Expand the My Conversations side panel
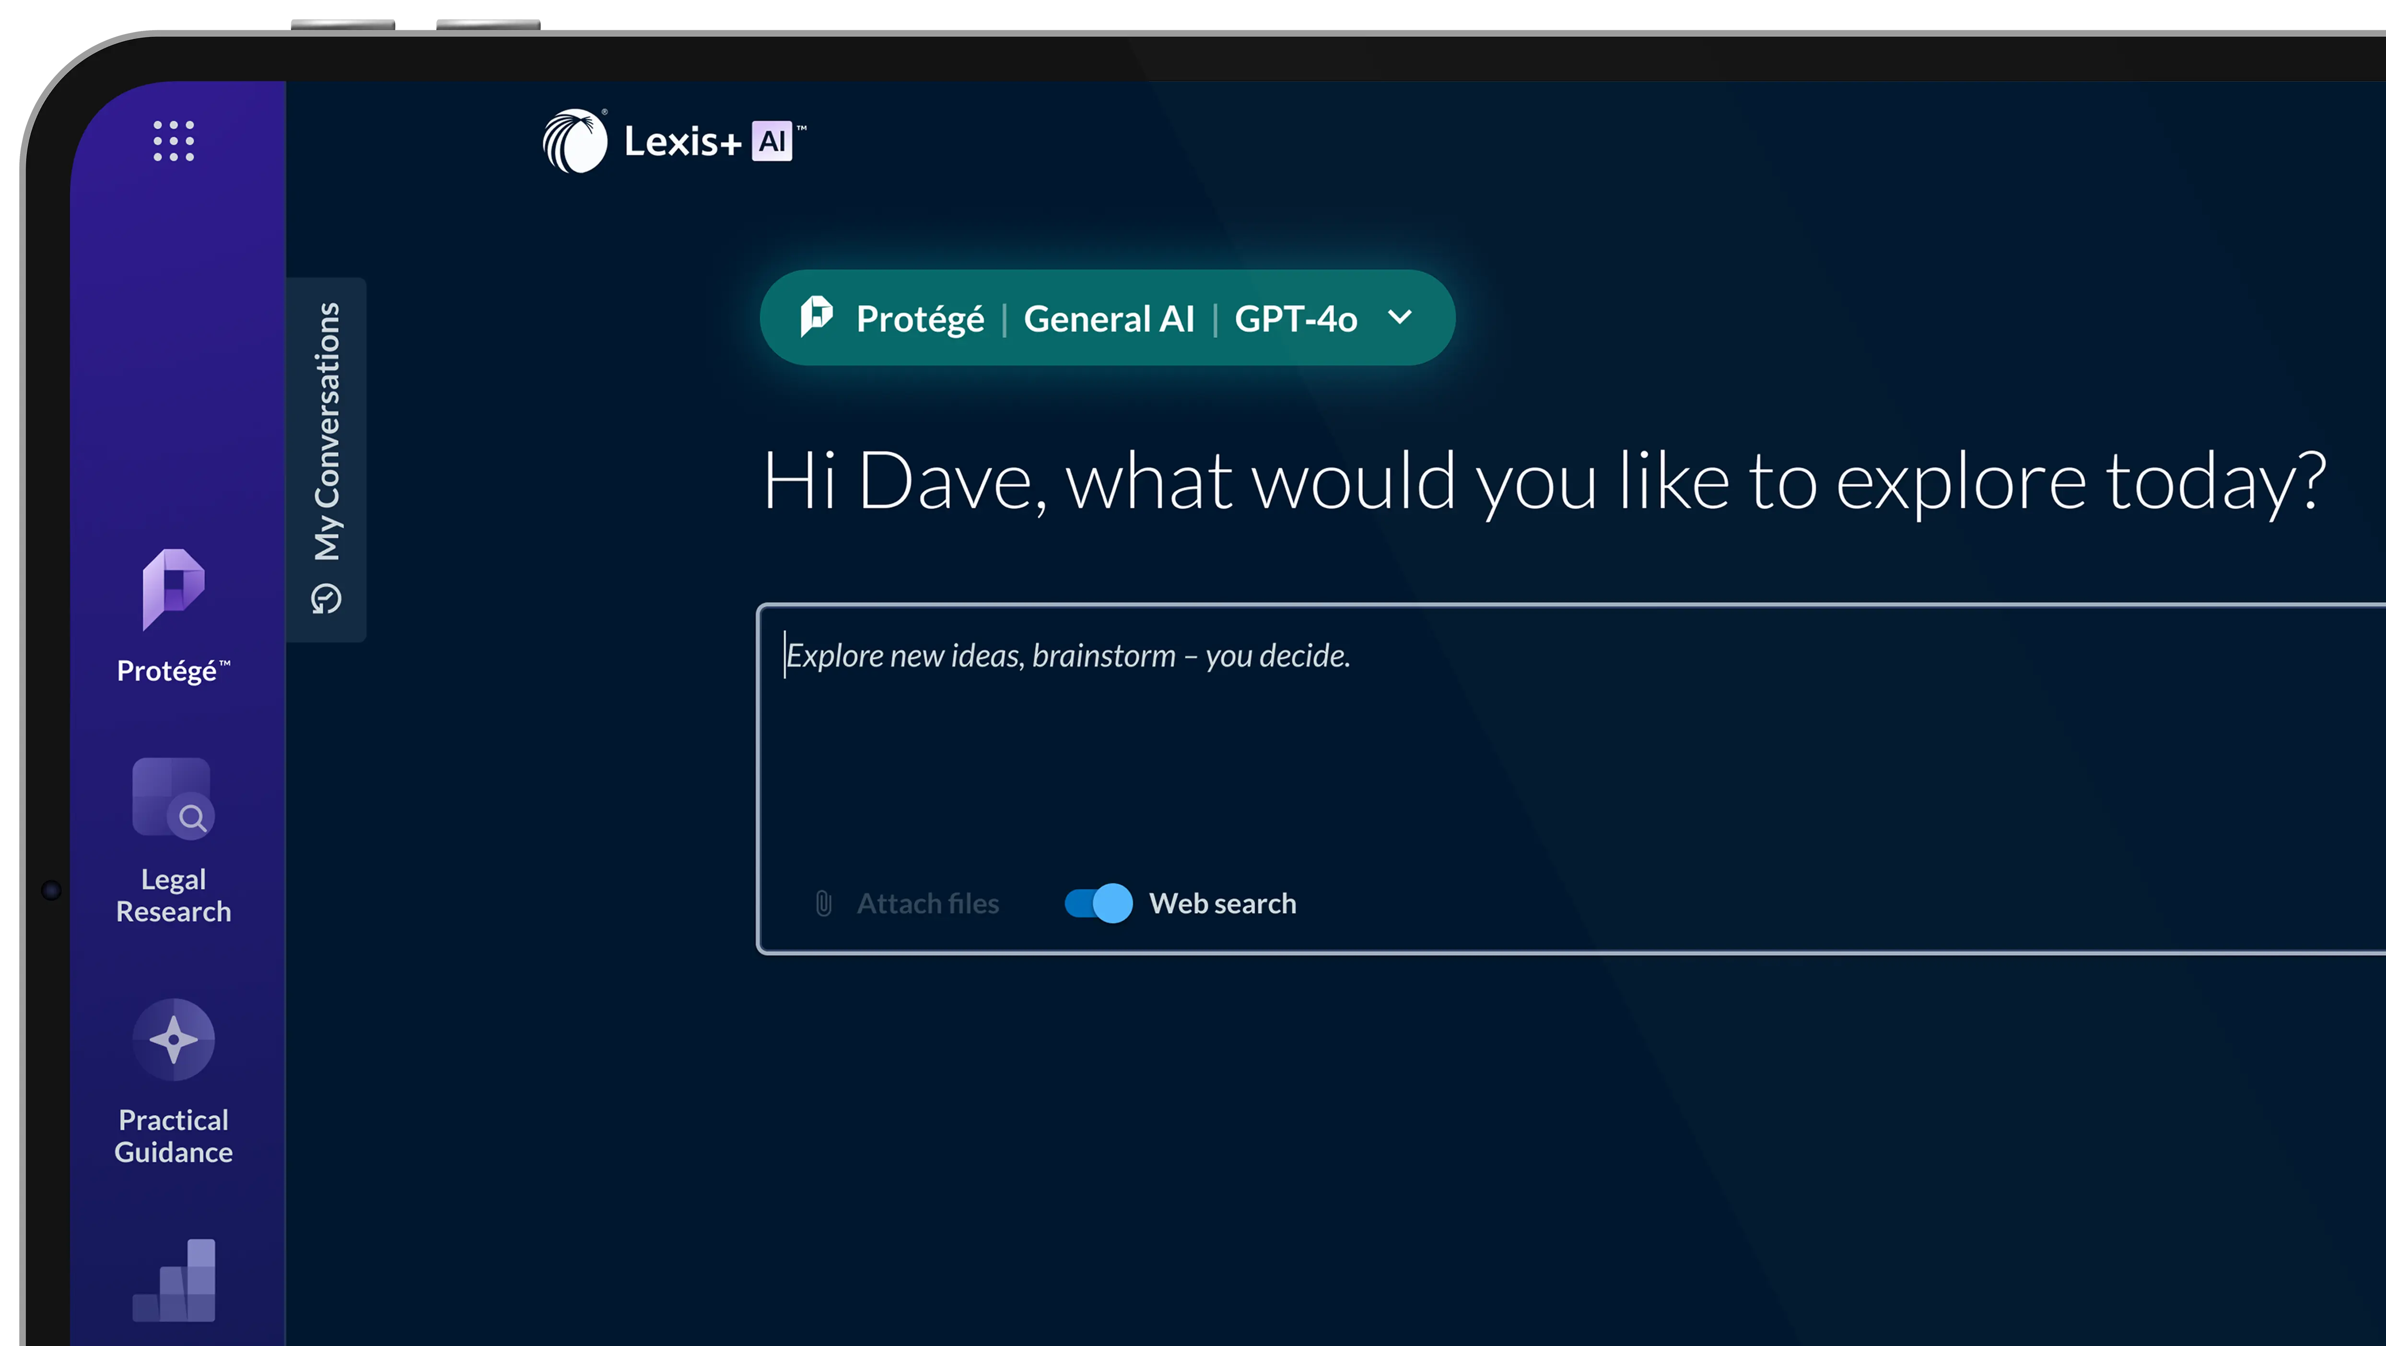2386x1346 pixels. 326,432
